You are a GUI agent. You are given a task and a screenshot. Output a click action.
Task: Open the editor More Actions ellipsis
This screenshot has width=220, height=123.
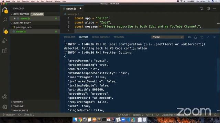coord(214,9)
